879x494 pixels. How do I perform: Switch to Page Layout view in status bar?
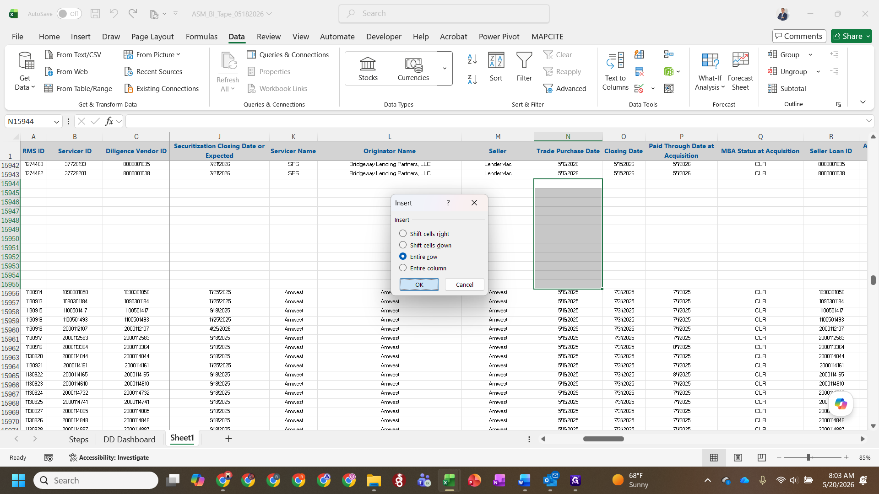pos(738,457)
